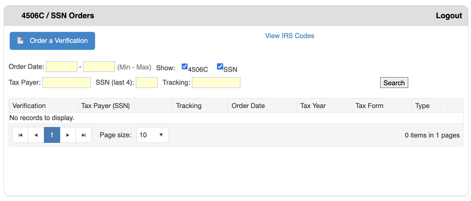Focus the minimum Order Date field
471x201 pixels.
click(61, 67)
